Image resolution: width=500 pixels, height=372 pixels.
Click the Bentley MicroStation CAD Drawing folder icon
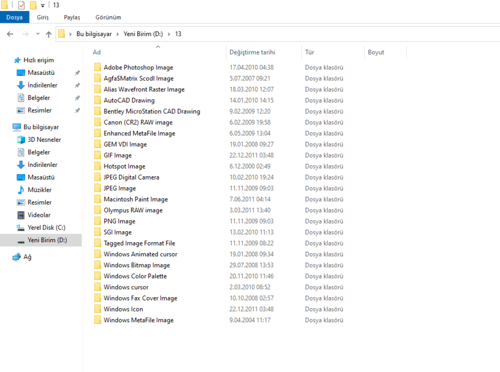[98, 111]
